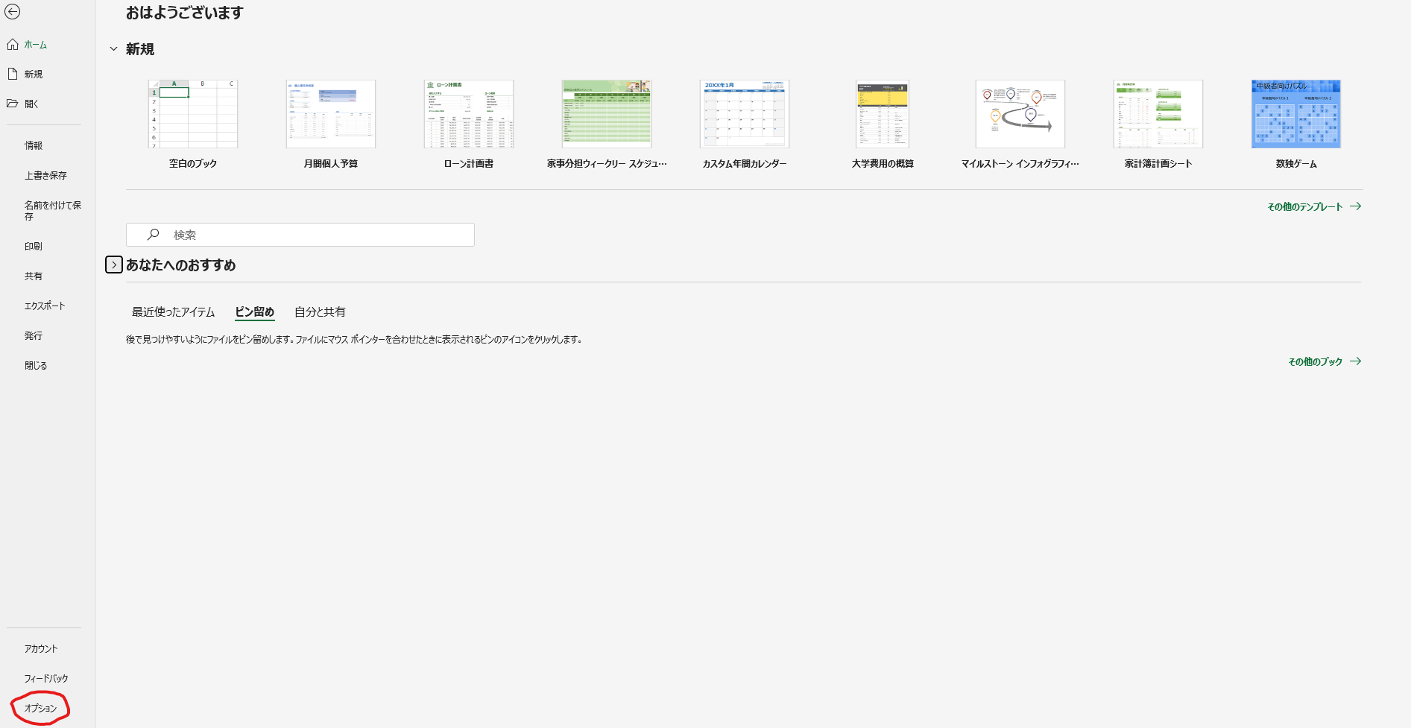Switch to the 最近使ったアイテム tab
This screenshot has width=1411, height=728.
click(173, 312)
